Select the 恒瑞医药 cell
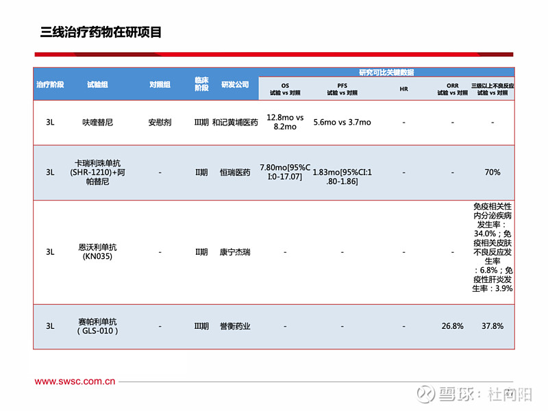This screenshot has width=548, height=411. click(x=235, y=173)
